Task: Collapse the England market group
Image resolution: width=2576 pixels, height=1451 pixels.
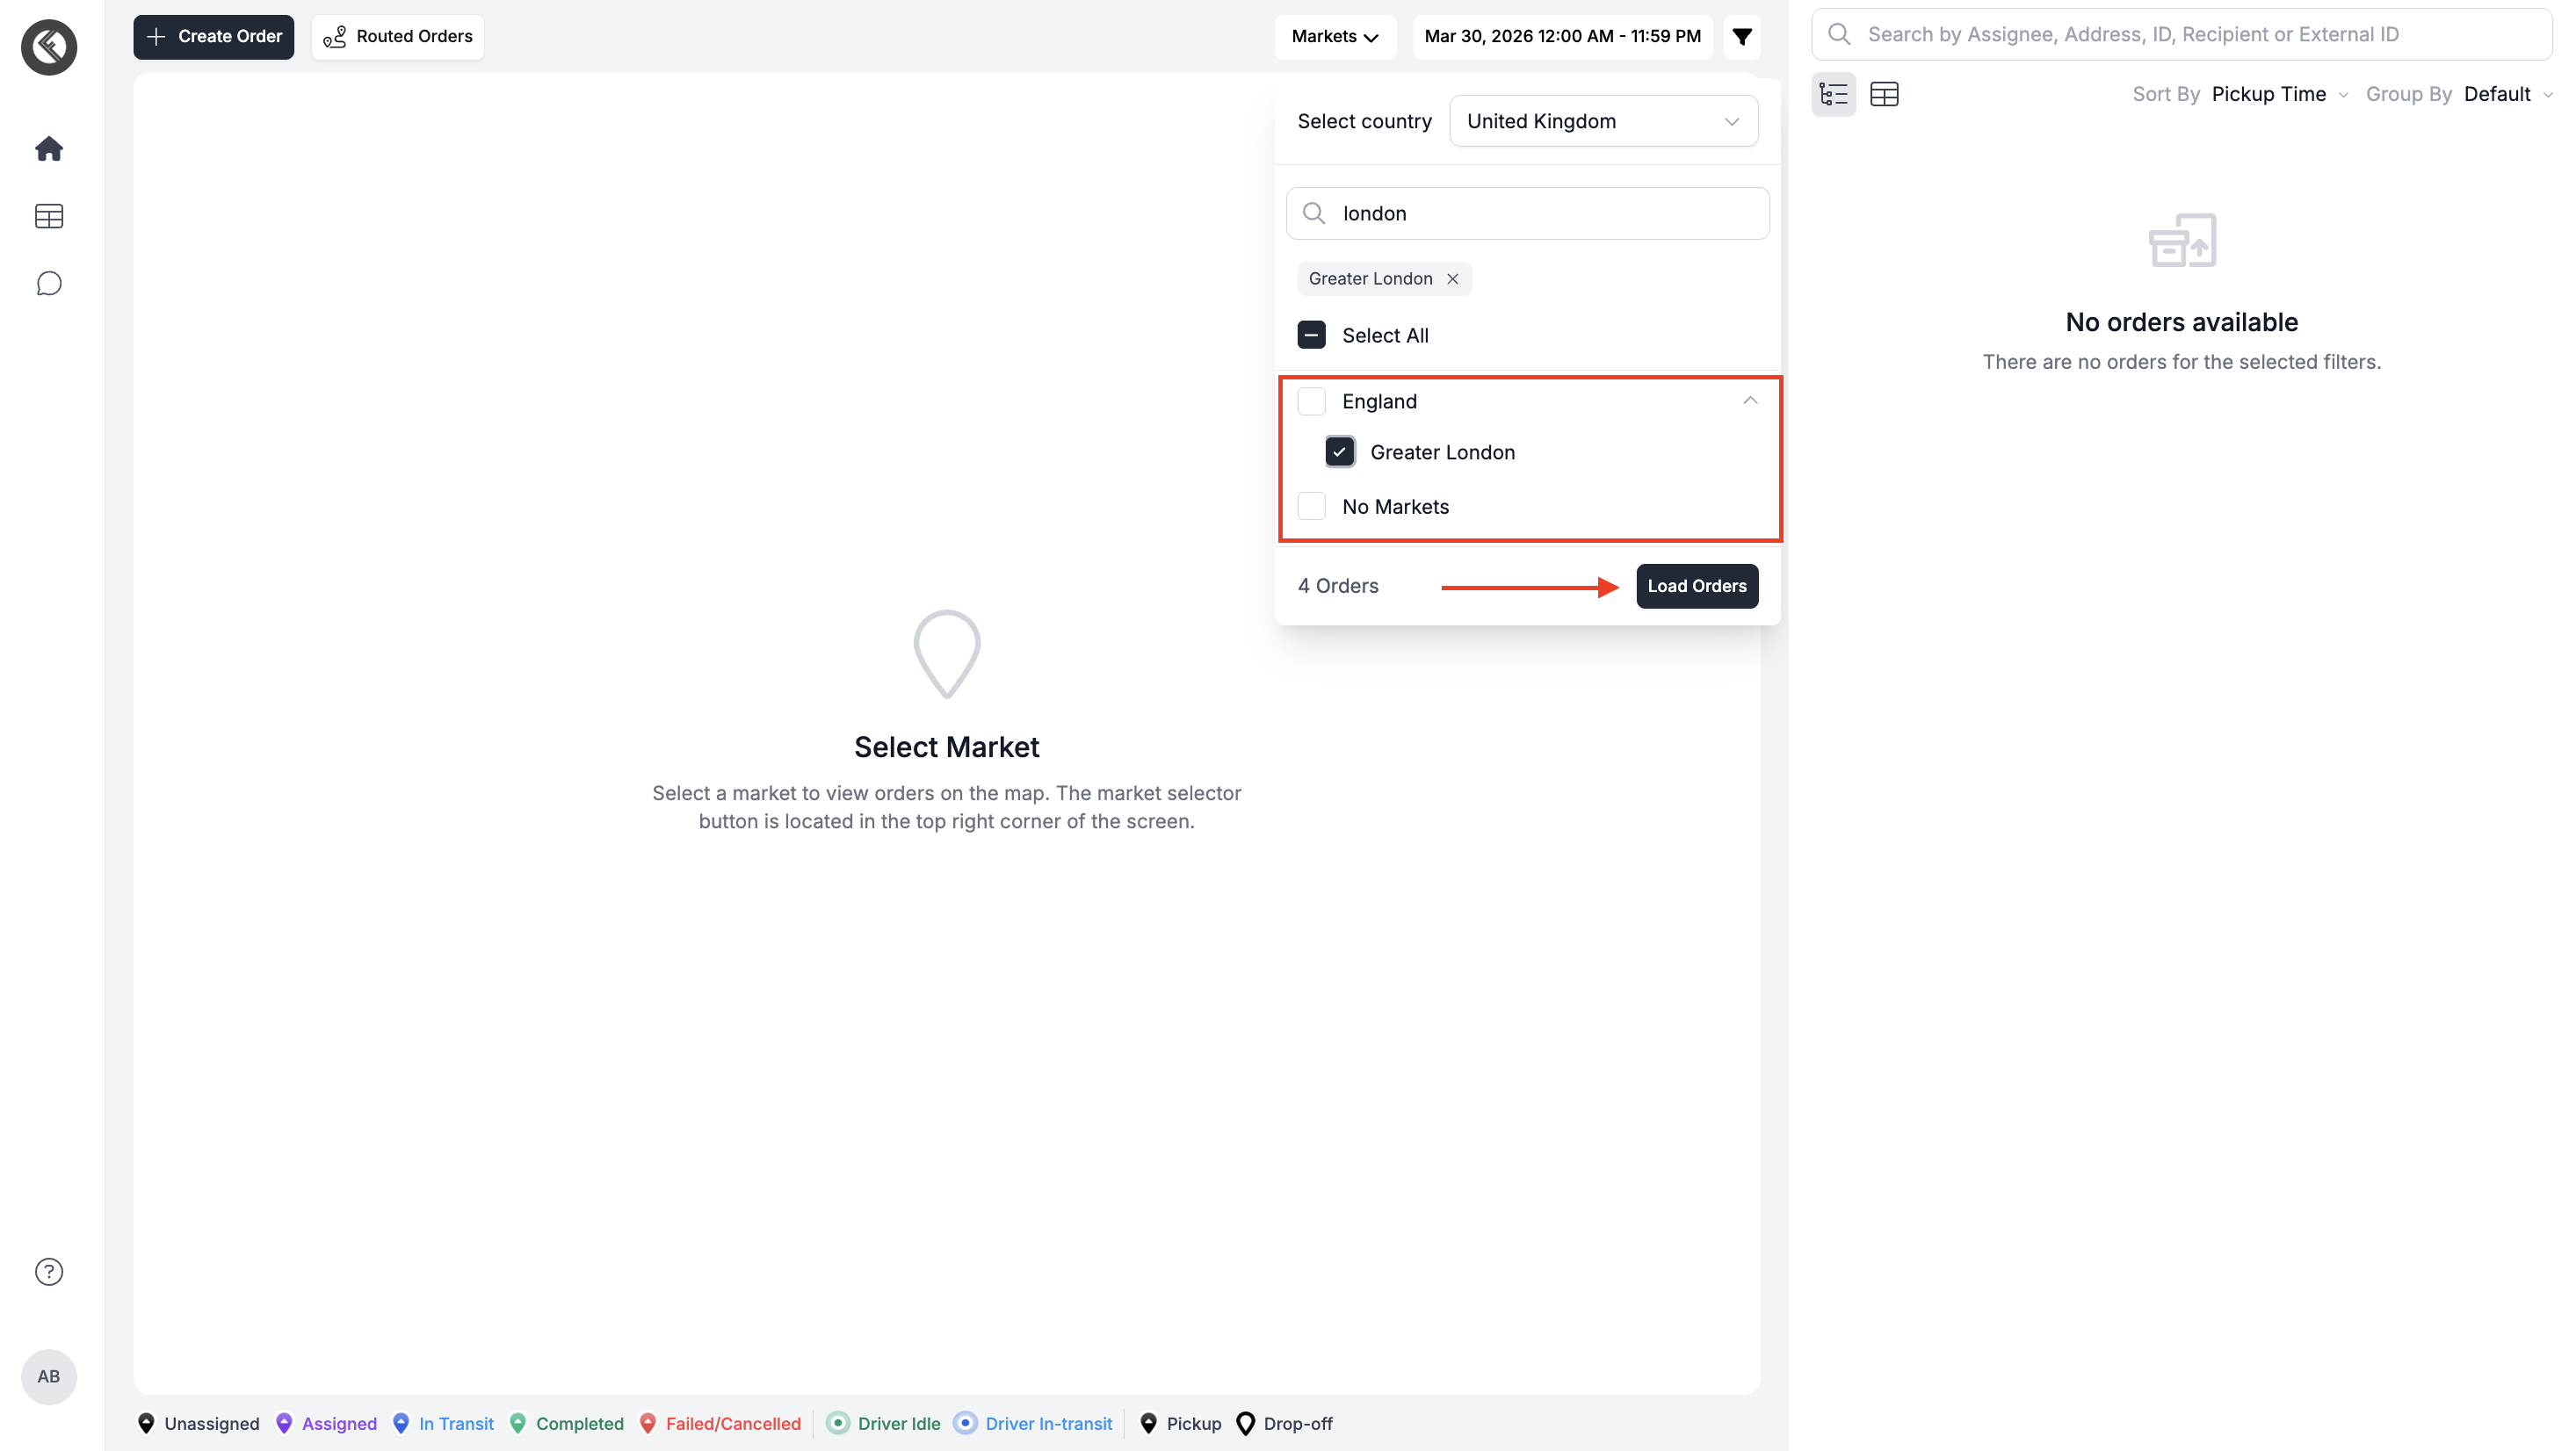Action: tap(1750, 401)
